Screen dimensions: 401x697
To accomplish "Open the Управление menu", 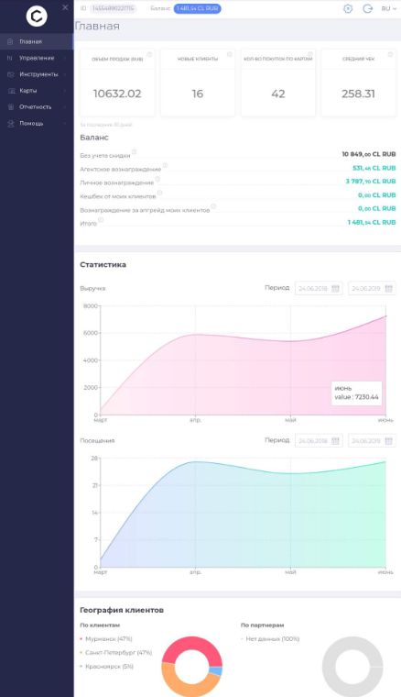I will click(37, 58).
